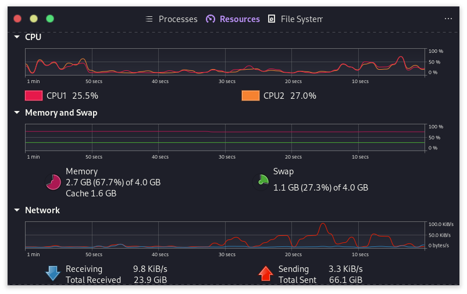Click the 'Total Sent' label
The width and height of the screenshot is (467, 294).
pos(297,280)
